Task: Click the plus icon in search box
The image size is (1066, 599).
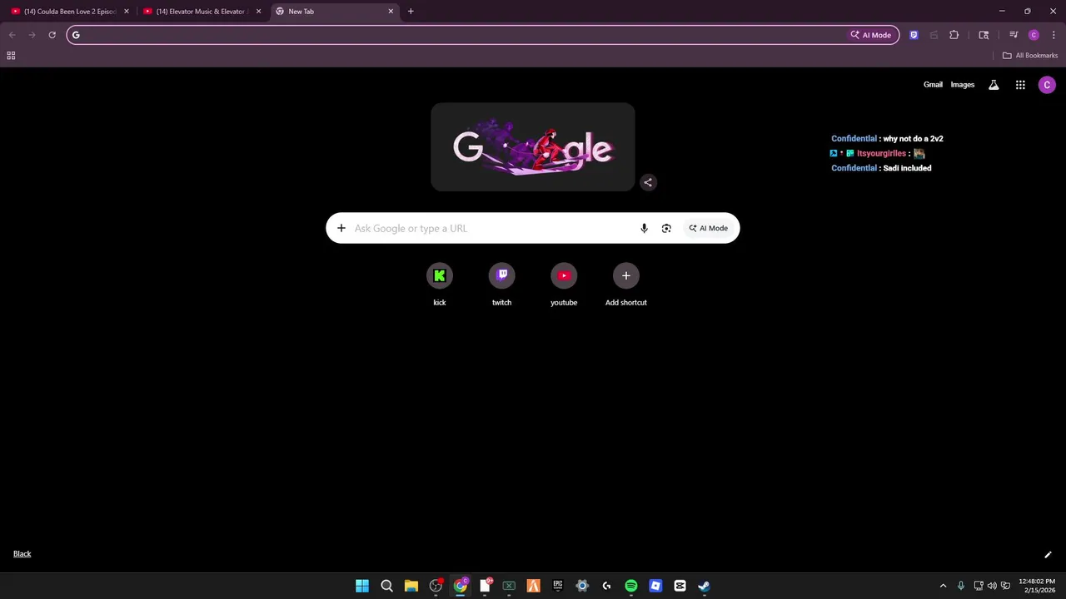Action: point(341,228)
